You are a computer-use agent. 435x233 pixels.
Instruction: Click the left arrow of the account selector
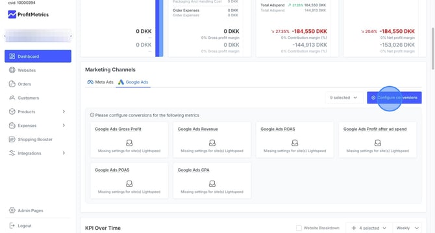5,36
